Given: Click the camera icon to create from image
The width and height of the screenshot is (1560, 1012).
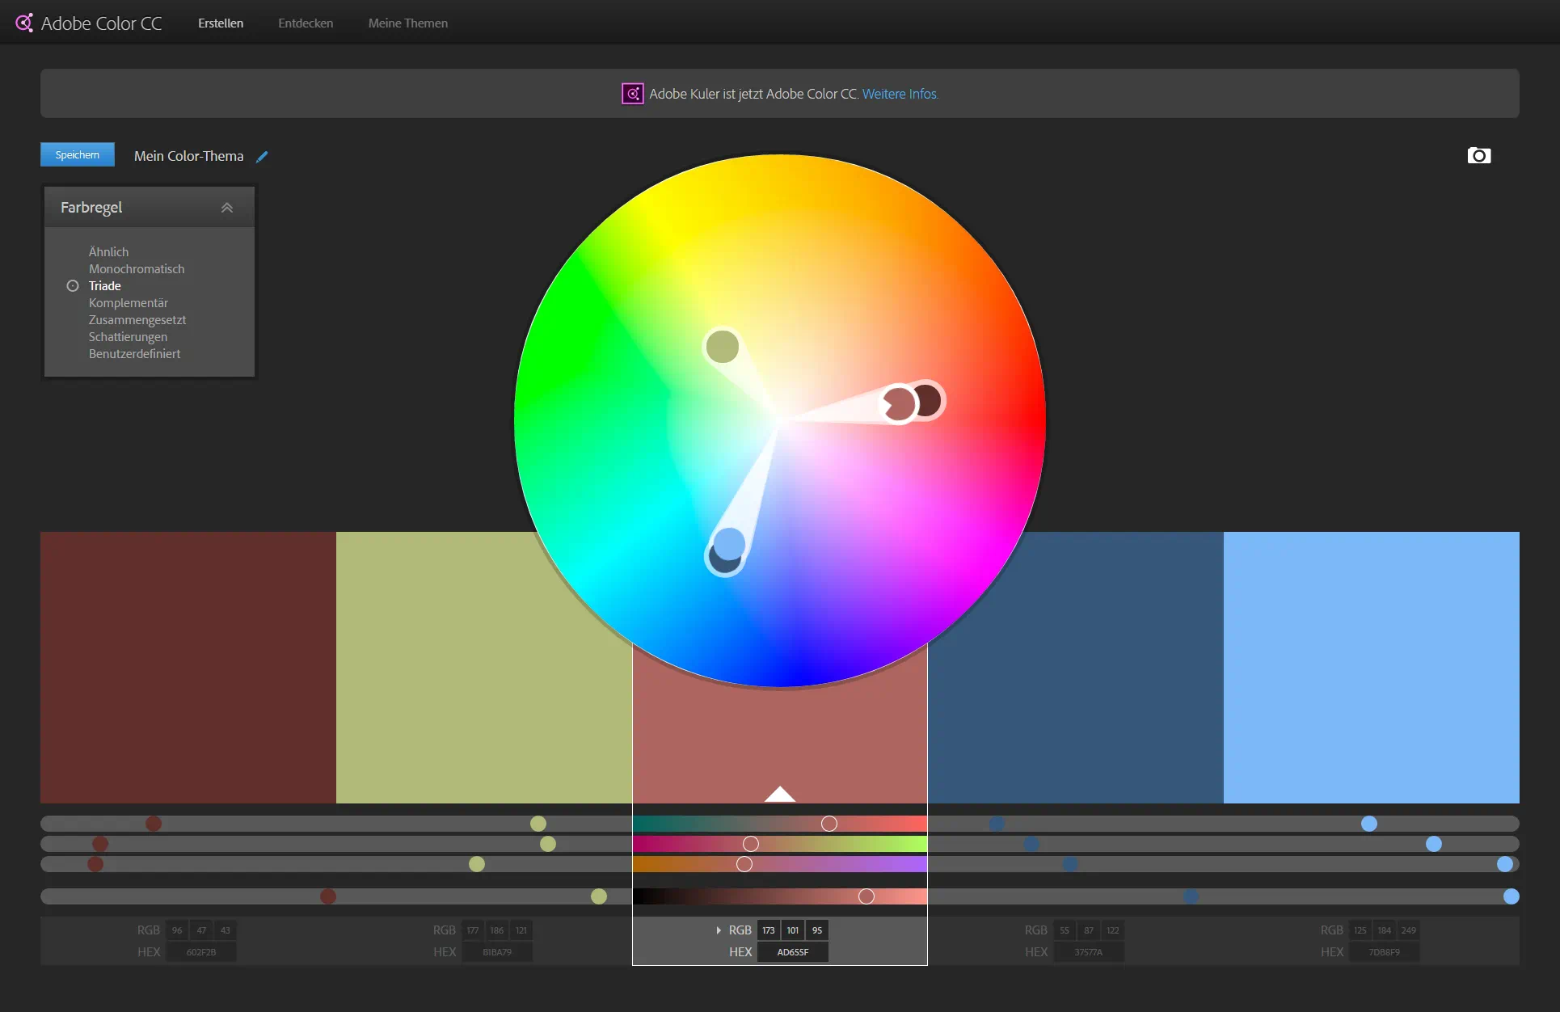Looking at the screenshot, I should (x=1478, y=155).
